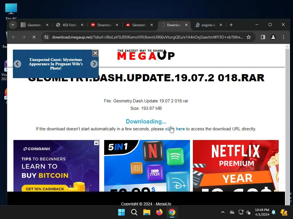Click Copilot preview taskbar icon
This screenshot has height=219, width=293.
pos(284,212)
